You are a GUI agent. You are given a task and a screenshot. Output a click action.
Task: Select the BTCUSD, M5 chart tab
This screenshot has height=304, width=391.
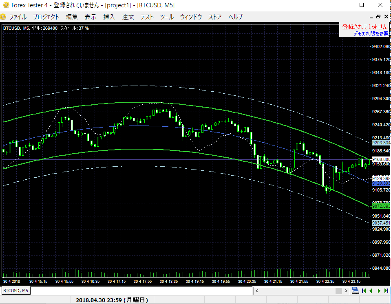[15, 291]
